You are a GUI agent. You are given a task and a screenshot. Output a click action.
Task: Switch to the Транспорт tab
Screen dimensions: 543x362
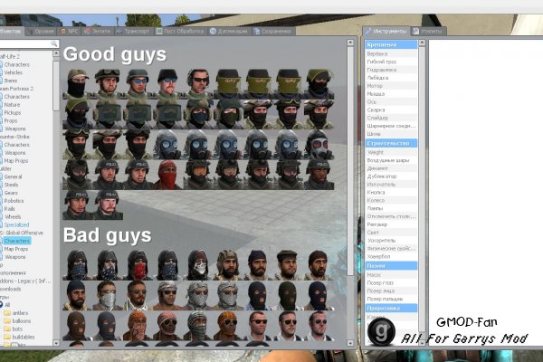pyautogui.click(x=133, y=31)
